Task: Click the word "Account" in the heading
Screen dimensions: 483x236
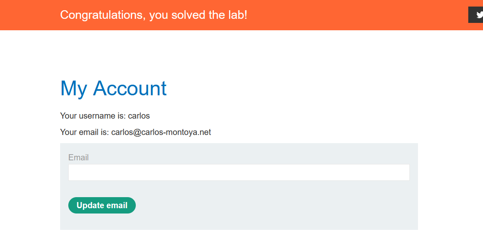Action: [130, 88]
